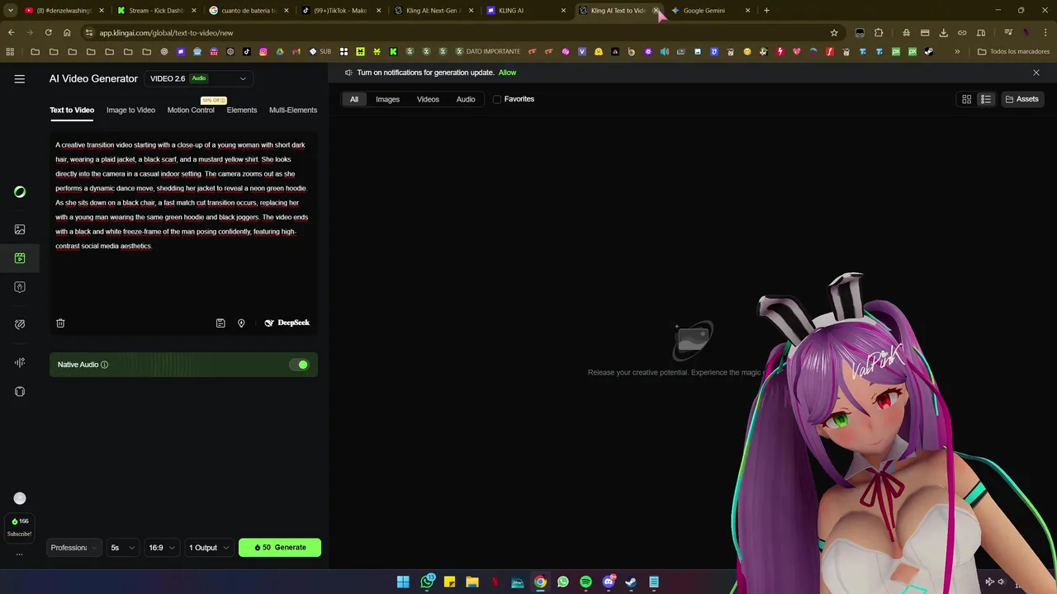Select the Text to Video tab
This screenshot has width=1057, height=594.
pos(72,110)
